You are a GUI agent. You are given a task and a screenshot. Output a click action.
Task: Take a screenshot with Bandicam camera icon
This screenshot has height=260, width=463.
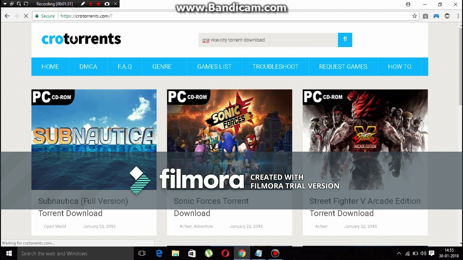pos(107,4)
